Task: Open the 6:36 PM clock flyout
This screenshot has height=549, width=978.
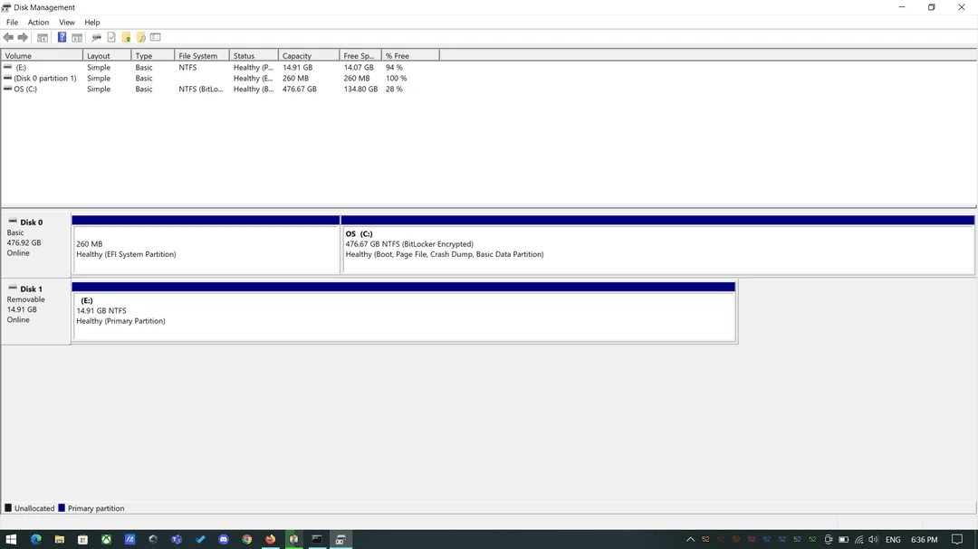Action: click(925, 539)
